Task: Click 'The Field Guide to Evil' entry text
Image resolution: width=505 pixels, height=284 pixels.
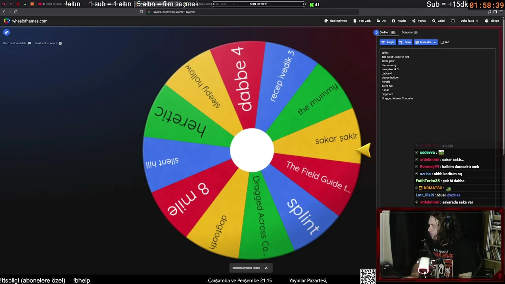Action: pos(395,57)
